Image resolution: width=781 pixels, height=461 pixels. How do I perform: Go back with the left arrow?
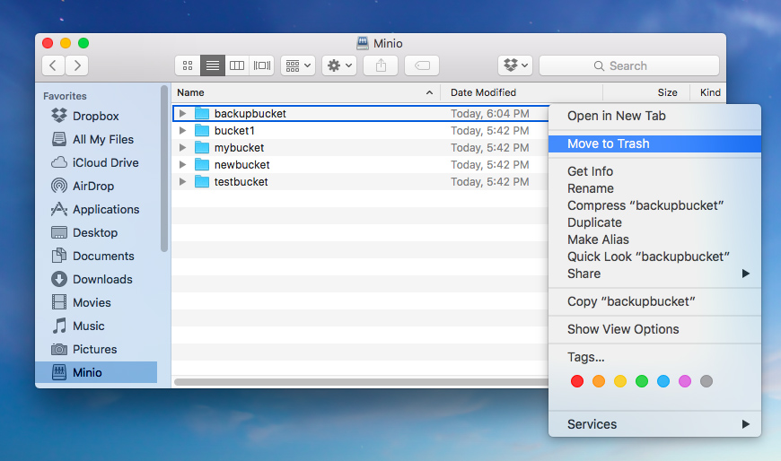(53, 65)
